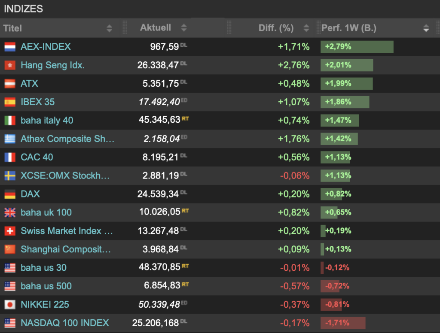Sort by Aktuell column using its arrows
The height and width of the screenshot is (333, 440).
184,28
